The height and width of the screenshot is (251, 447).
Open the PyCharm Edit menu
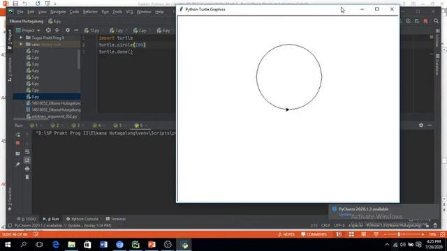pos(31,12)
